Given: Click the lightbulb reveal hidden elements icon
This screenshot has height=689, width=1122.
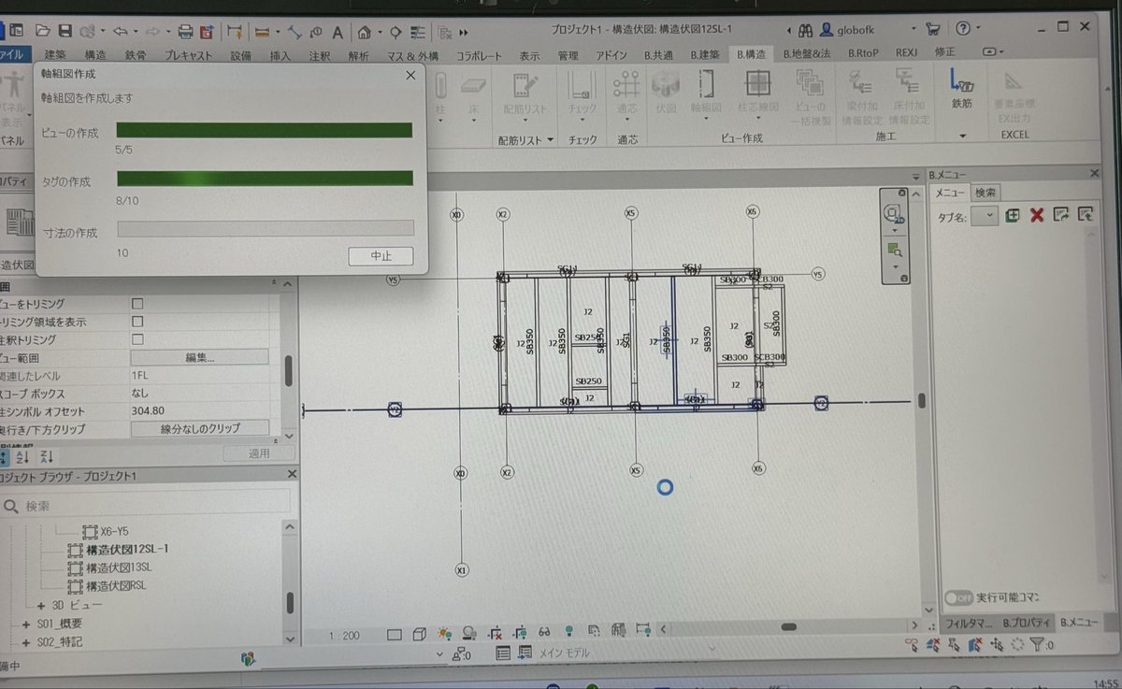Looking at the screenshot, I should [568, 631].
